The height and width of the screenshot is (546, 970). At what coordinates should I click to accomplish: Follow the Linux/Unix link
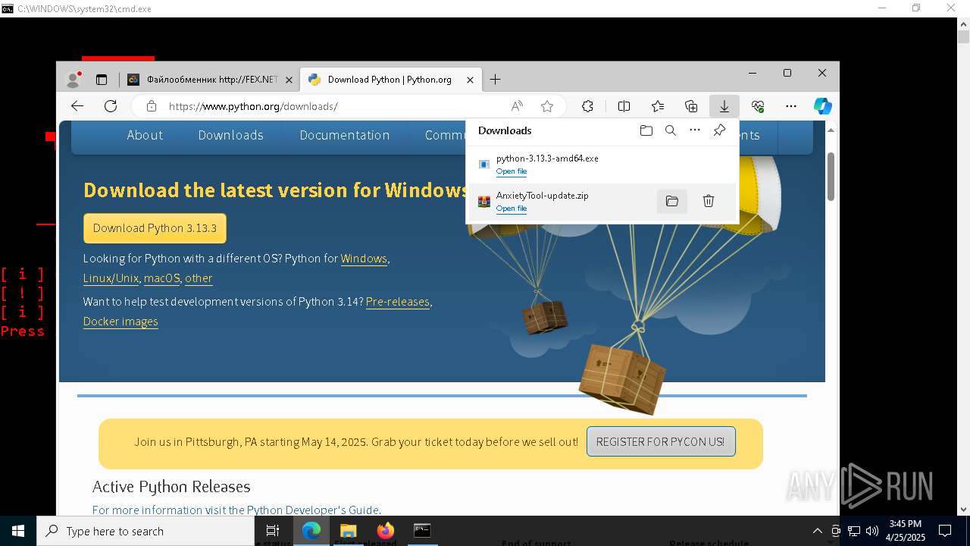coord(111,278)
